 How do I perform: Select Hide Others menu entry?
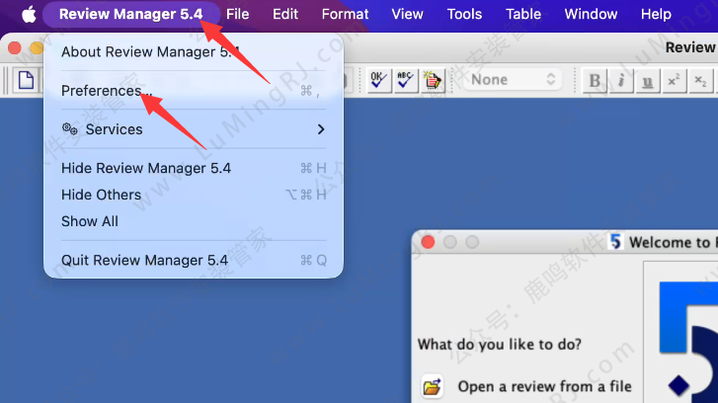(x=101, y=195)
